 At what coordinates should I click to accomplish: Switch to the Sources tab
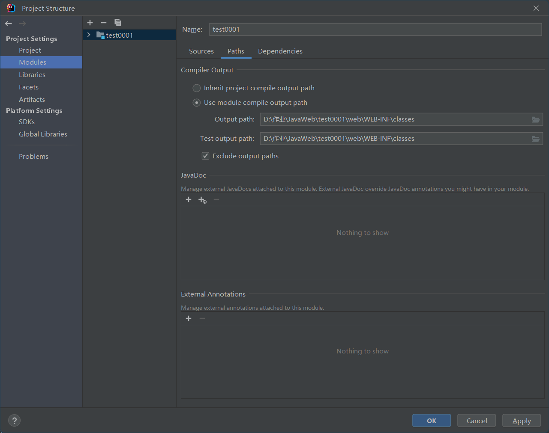[x=201, y=51]
